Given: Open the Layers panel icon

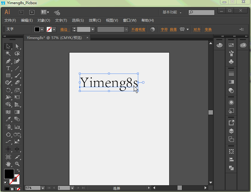Looking at the screenshot, I should 231,131.
